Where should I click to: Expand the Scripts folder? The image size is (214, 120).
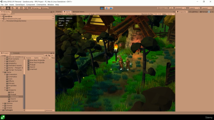point(3,108)
